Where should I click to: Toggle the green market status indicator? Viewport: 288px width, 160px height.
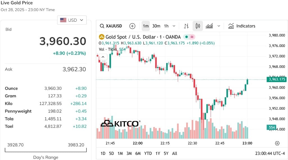tap(186, 37)
